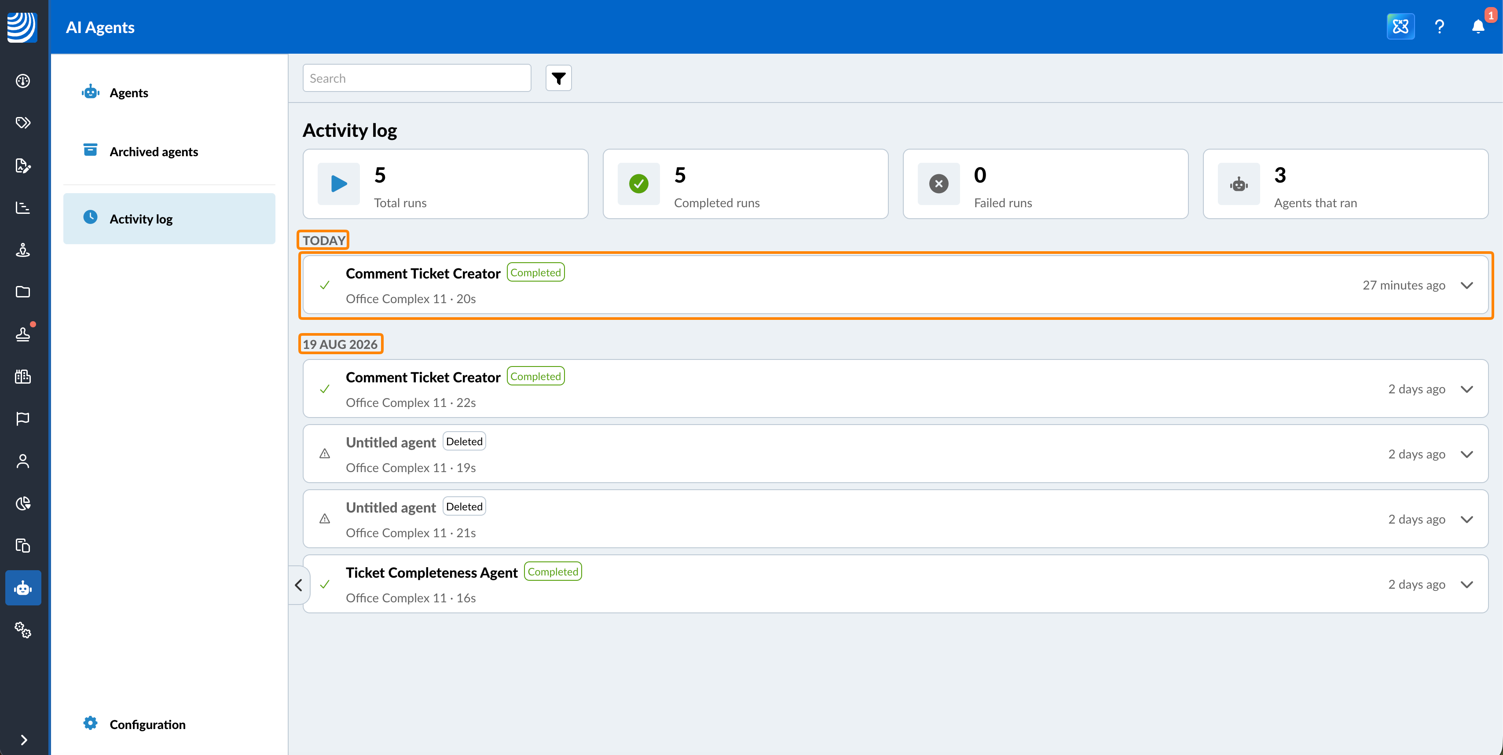1503x755 pixels.
Task: Open the double-gear settings icon in sidebar
Action: (23, 630)
